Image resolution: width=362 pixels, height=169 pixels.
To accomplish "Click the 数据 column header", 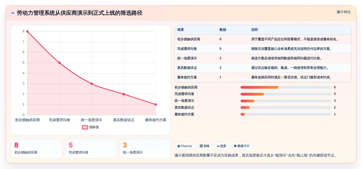I will click(223, 30).
